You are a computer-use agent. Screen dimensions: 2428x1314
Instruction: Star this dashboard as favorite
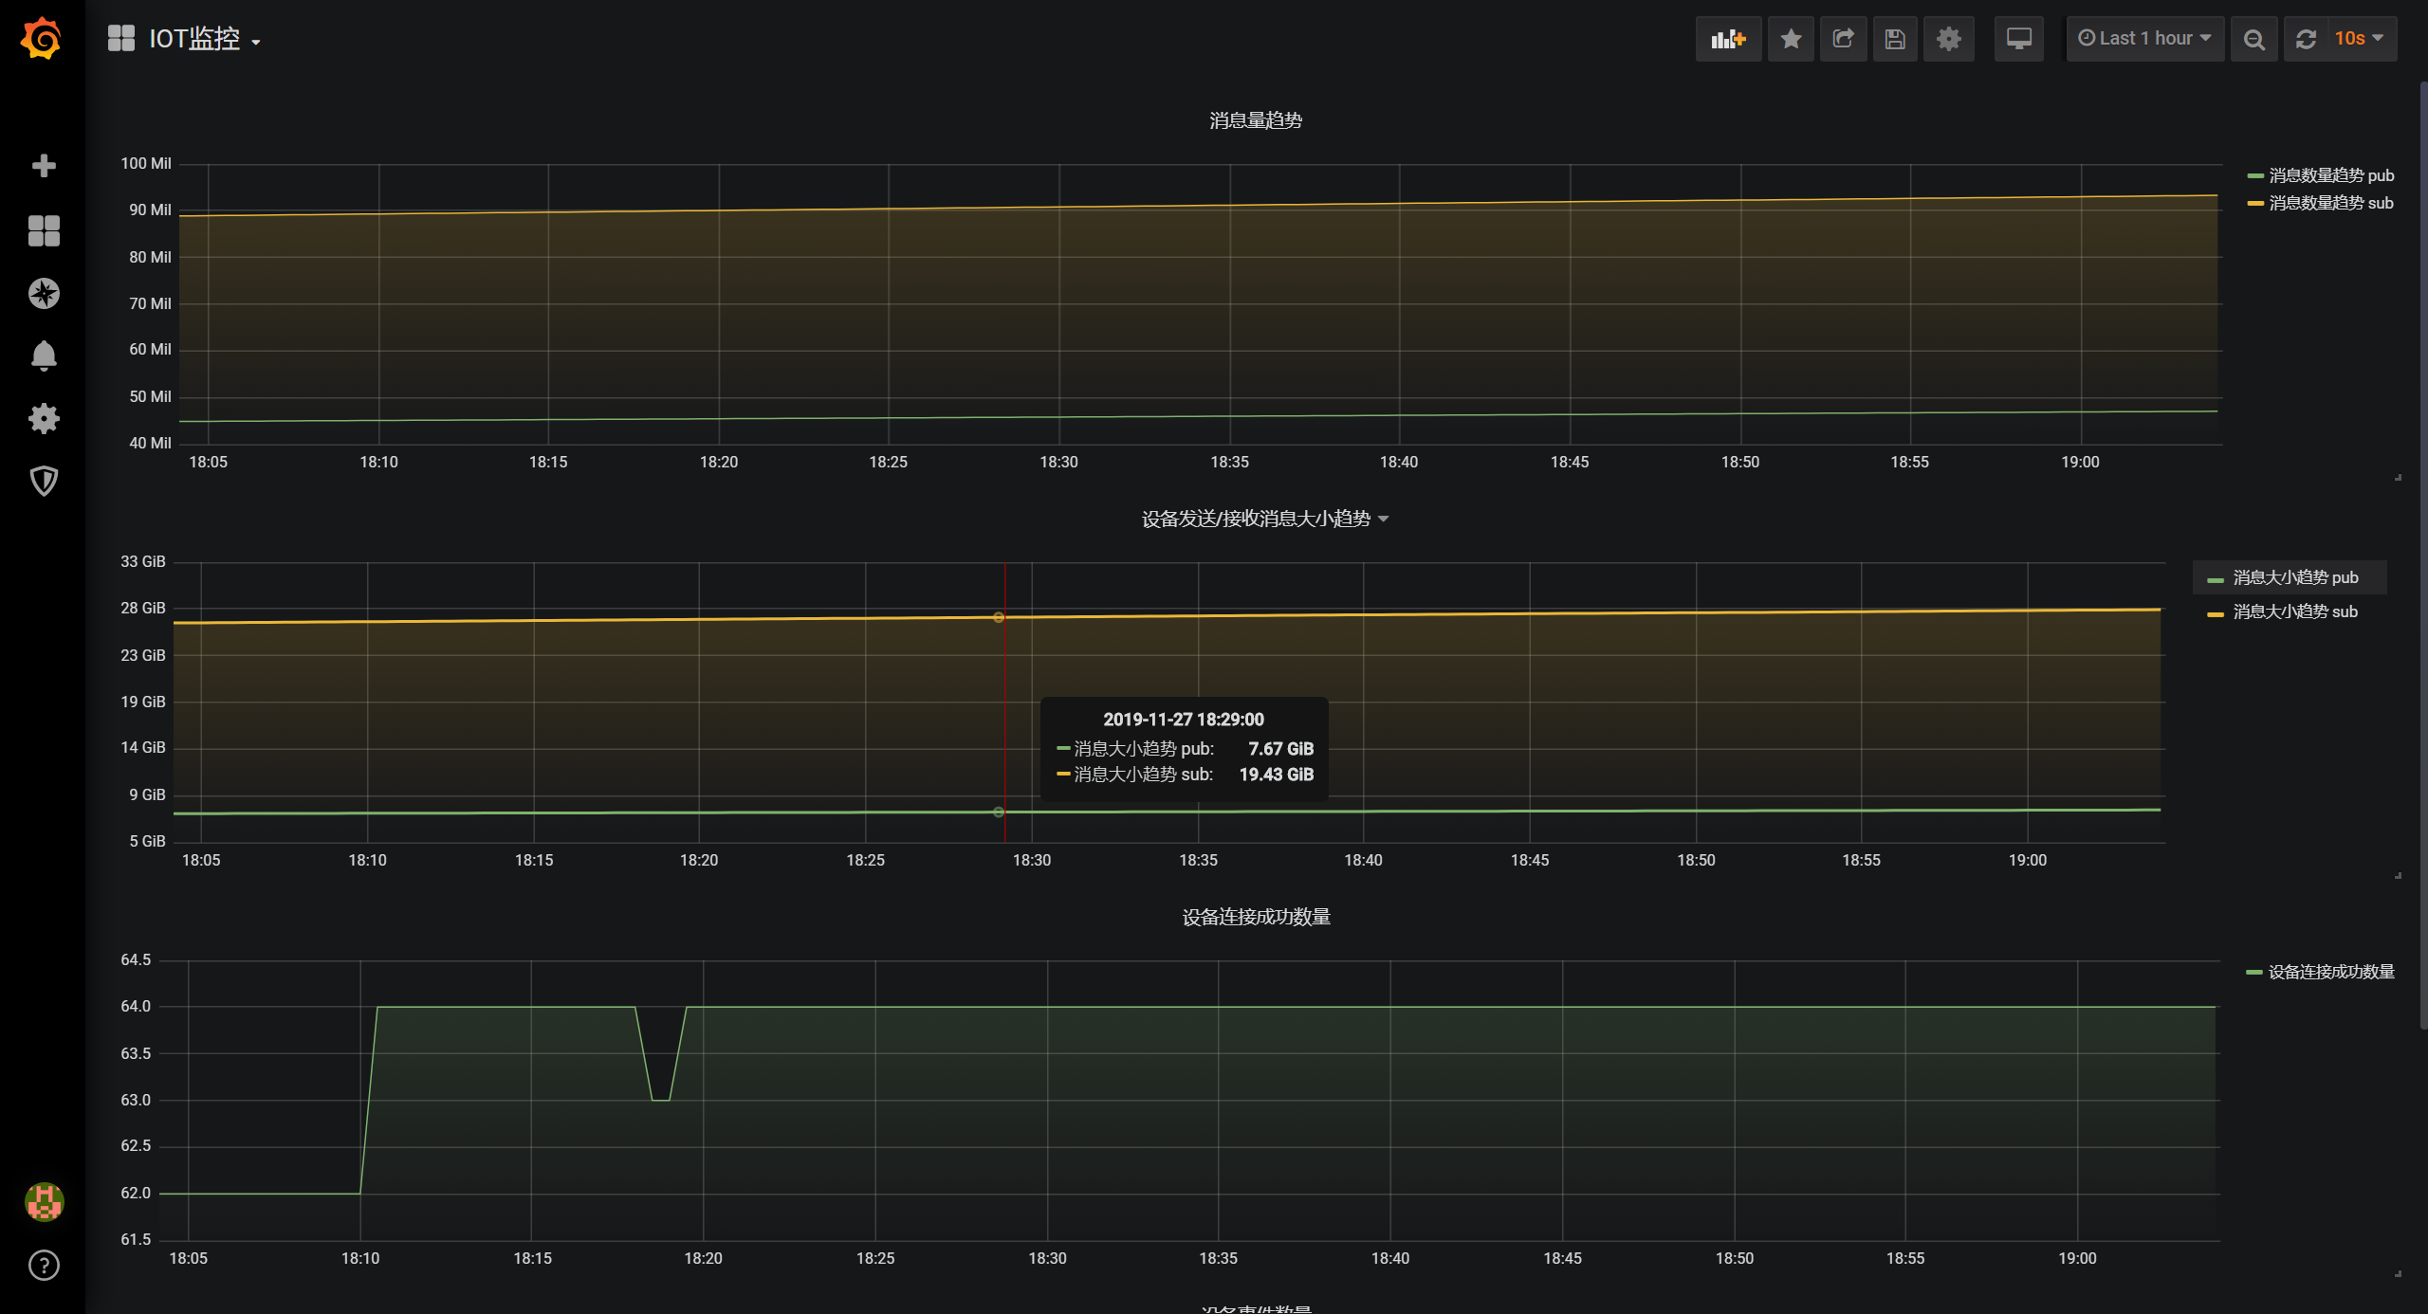click(x=1791, y=39)
